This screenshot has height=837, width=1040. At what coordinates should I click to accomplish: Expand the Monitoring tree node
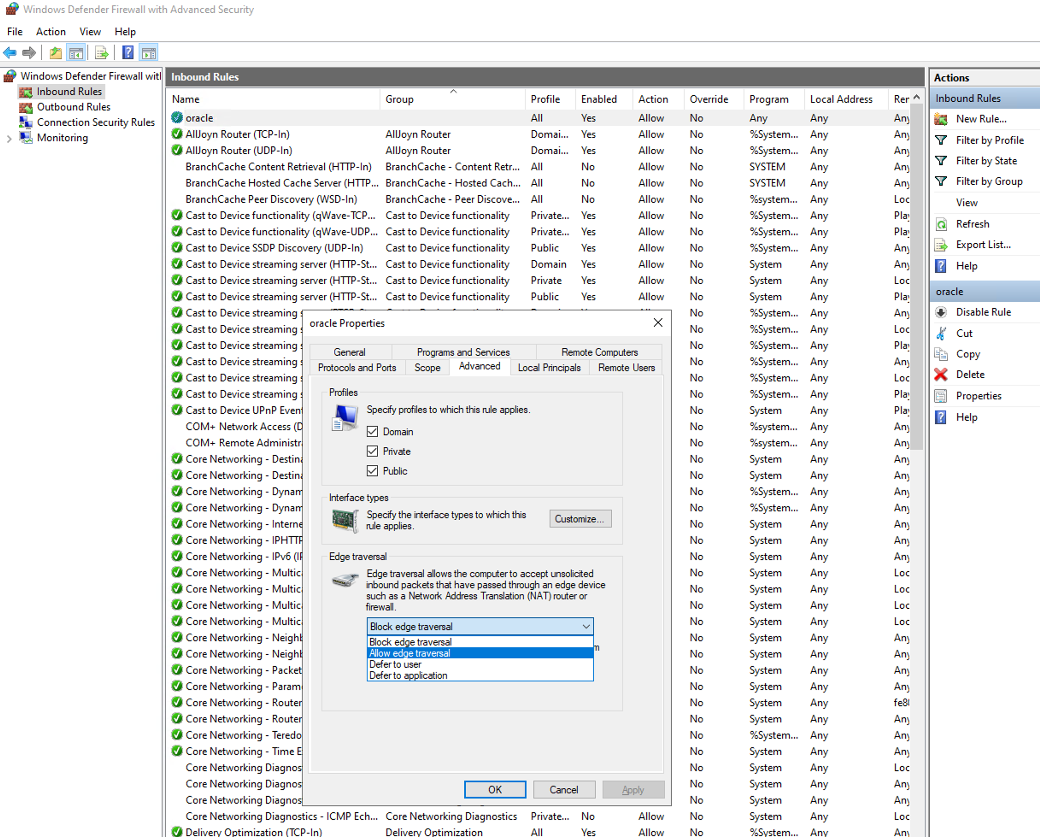click(x=9, y=139)
